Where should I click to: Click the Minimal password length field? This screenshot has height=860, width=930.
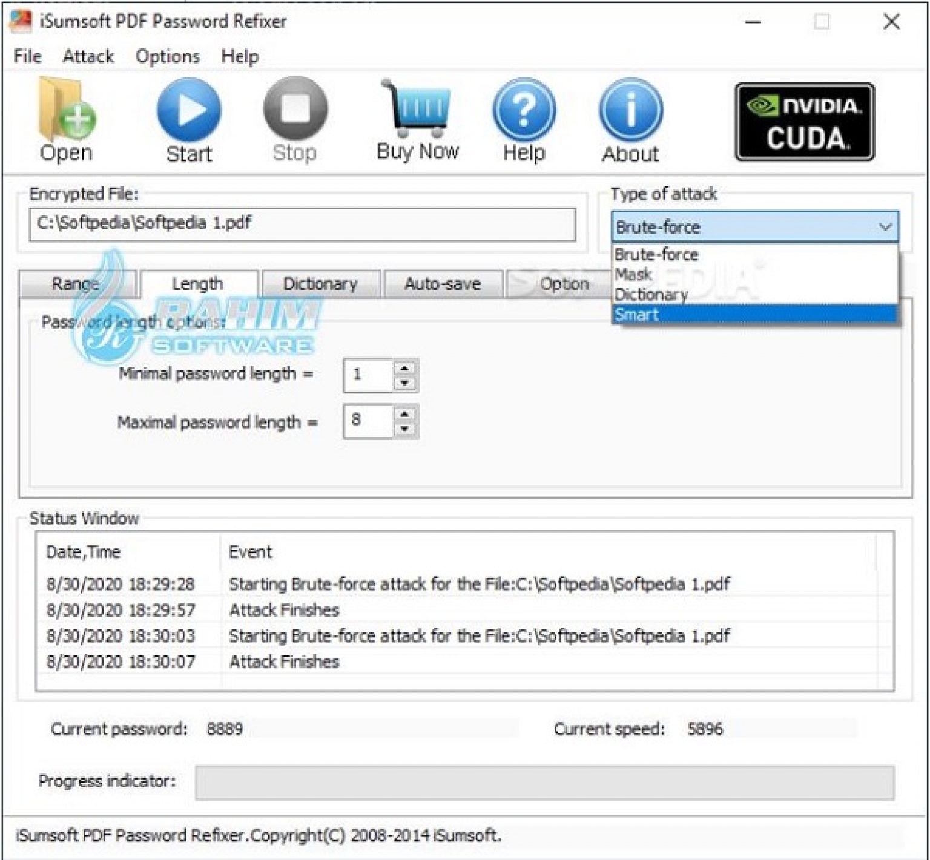(x=369, y=375)
